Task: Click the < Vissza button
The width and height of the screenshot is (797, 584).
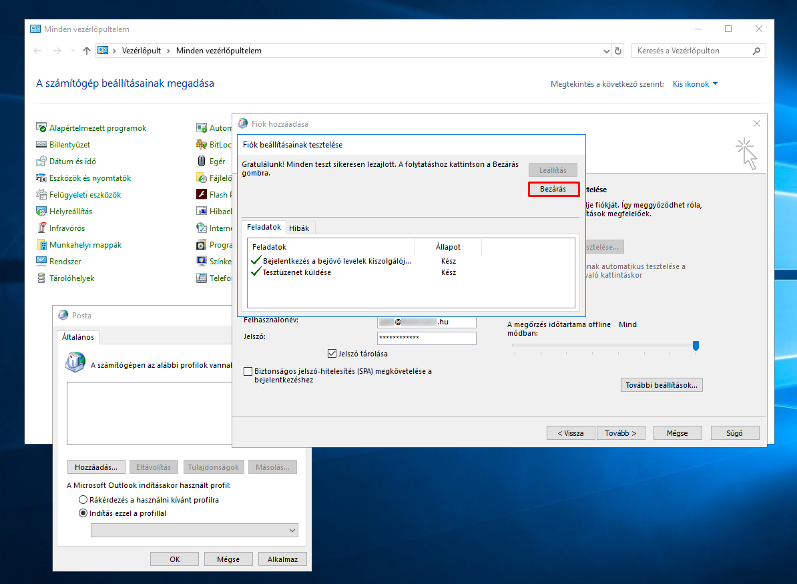Action: [x=570, y=433]
